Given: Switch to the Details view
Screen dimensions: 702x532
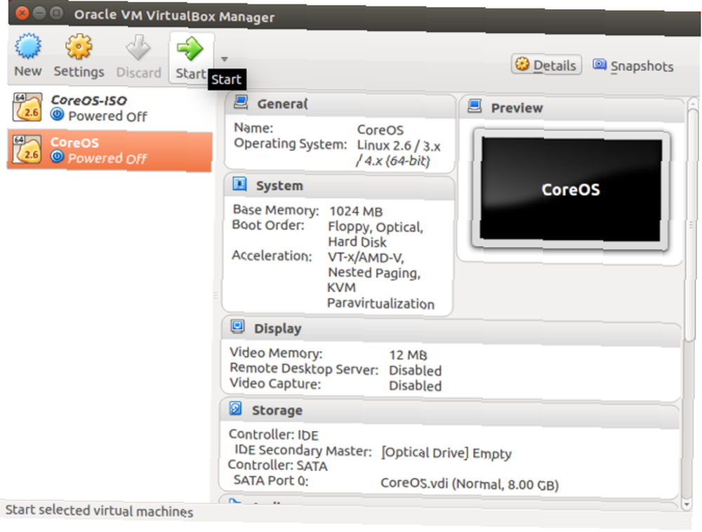Looking at the screenshot, I should pos(546,65).
